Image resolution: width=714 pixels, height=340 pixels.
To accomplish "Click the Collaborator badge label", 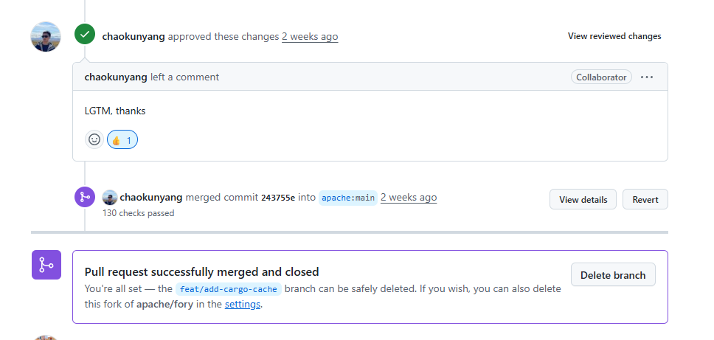I will (x=602, y=77).
